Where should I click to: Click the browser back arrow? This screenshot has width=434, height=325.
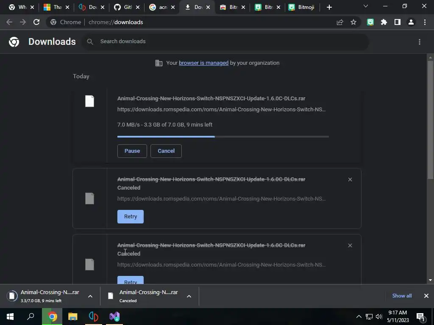[9, 22]
